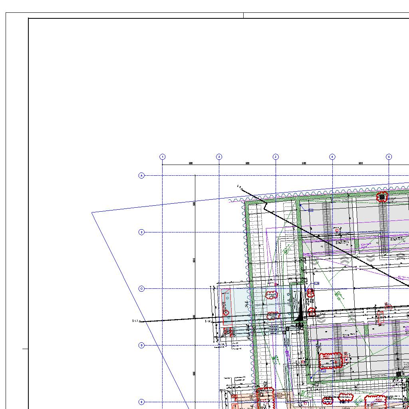Select the red revision cloud near grid 5 top wall
Viewport: 409px width, 409px height.
pyautogui.click(x=382, y=197)
